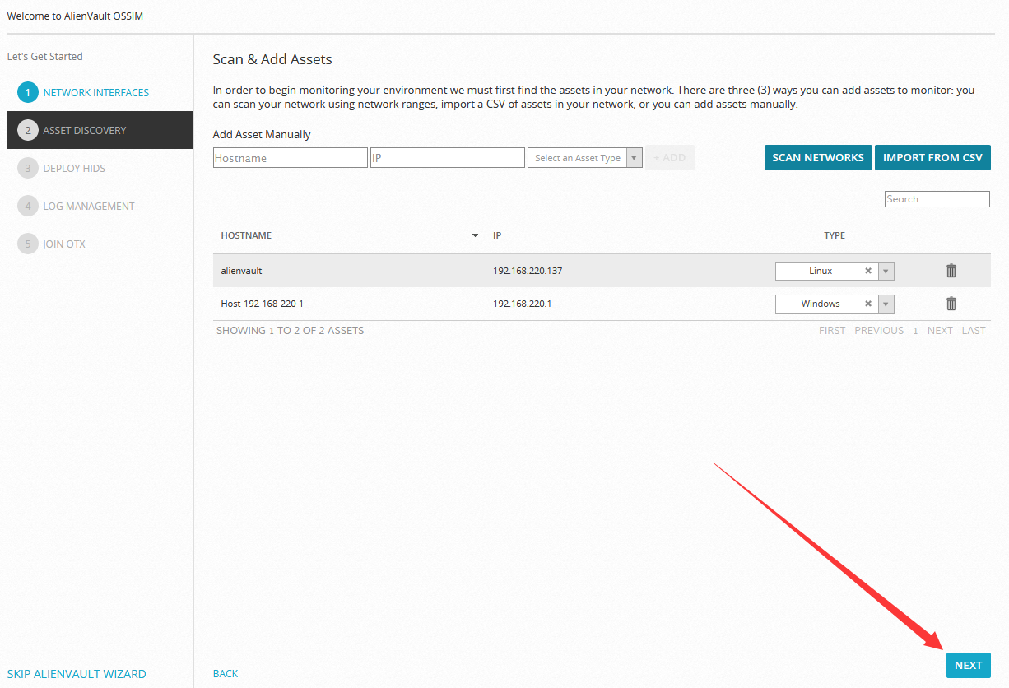Clear the Linux type selection with x
Screen dimensions: 1009x688
(x=867, y=271)
